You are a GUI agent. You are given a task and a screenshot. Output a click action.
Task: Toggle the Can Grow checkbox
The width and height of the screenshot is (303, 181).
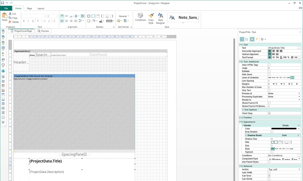[x=269, y=176]
